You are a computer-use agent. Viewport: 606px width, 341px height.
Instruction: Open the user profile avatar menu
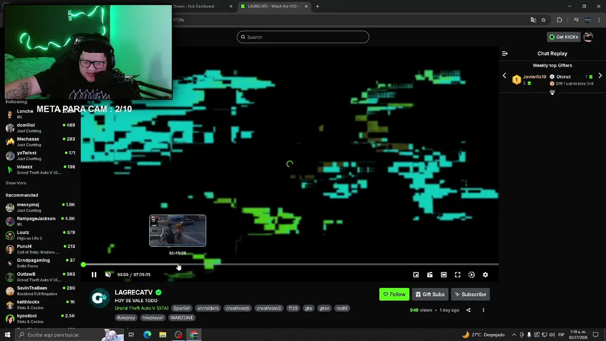(588, 37)
